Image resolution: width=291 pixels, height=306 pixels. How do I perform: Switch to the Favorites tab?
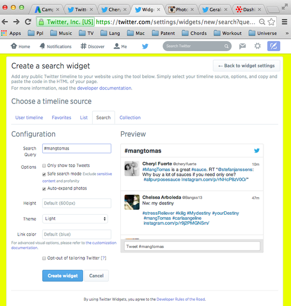(62, 118)
